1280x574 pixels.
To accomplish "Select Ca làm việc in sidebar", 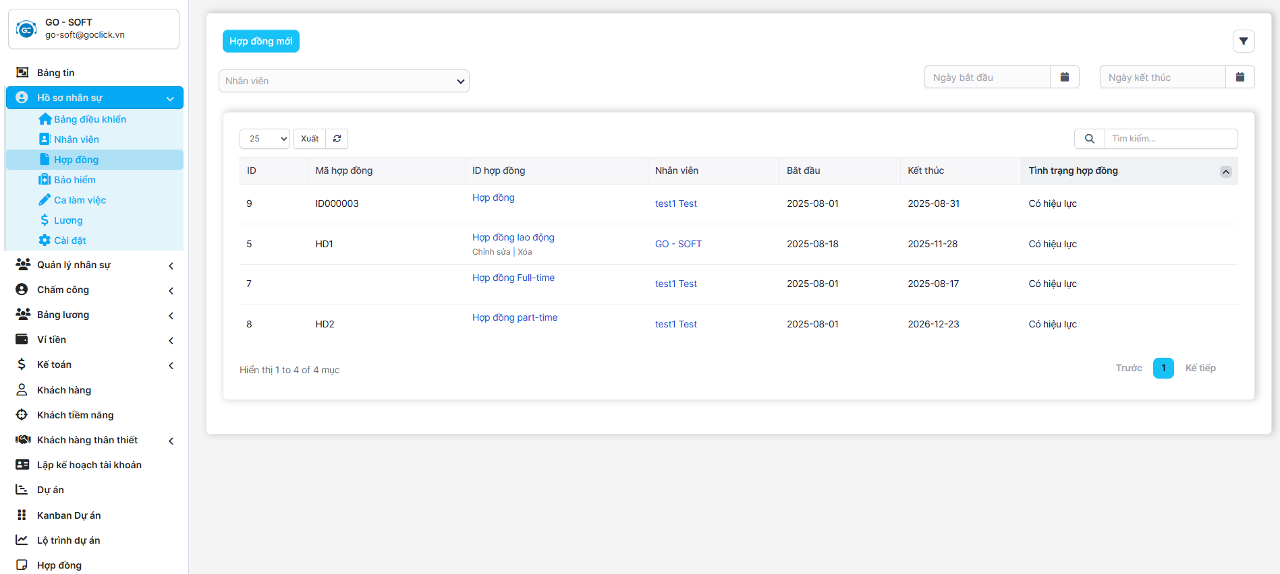I will (x=80, y=200).
